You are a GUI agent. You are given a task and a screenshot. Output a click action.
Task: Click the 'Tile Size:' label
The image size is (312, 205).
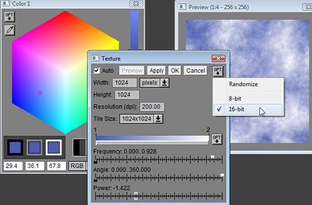pyautogui.click(x=105, y=119)
